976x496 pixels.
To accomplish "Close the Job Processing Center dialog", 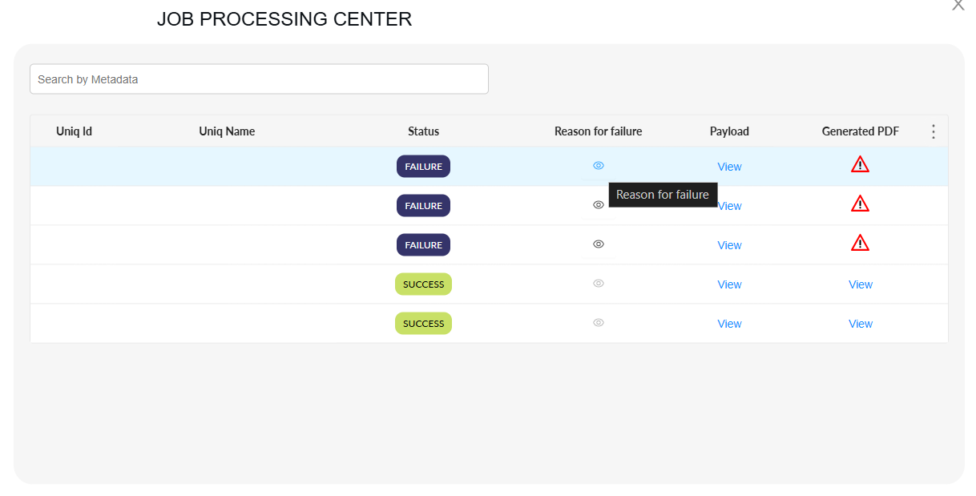I will tap(958, 6).
